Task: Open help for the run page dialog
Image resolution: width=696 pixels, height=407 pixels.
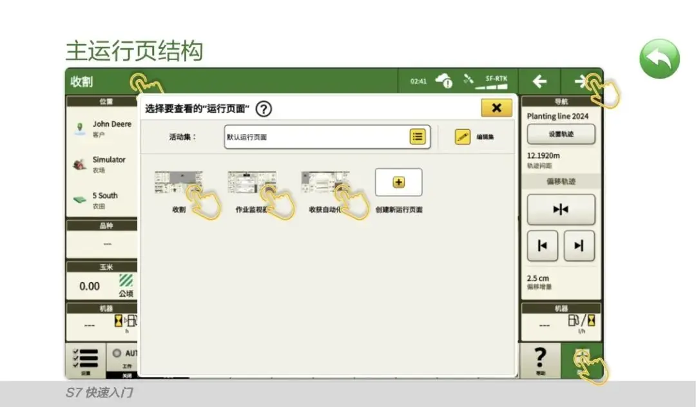Action: [264, 109]
